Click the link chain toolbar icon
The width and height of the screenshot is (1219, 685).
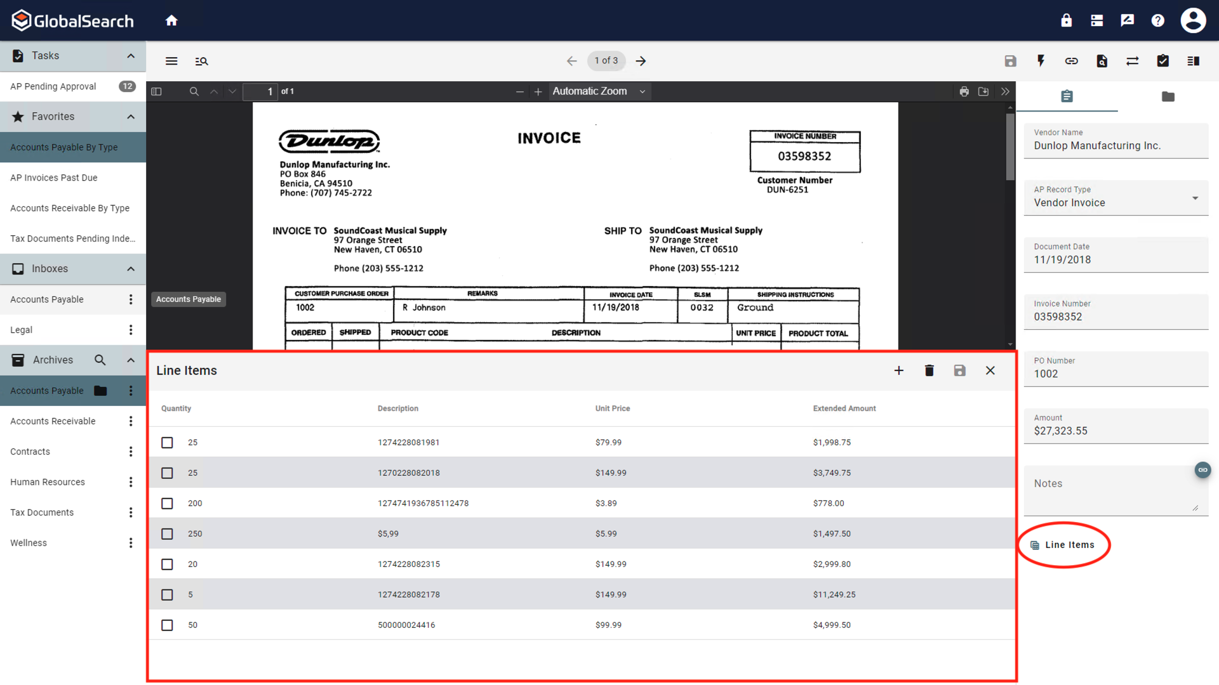tap(1071, 61)
